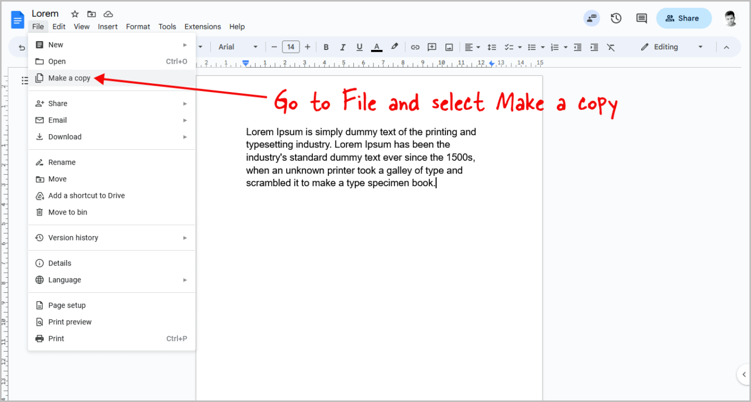The height and width of the screenshot is (402, 751).
Task: Open the Arial font dropdown
Action: [x=238, y=47]
